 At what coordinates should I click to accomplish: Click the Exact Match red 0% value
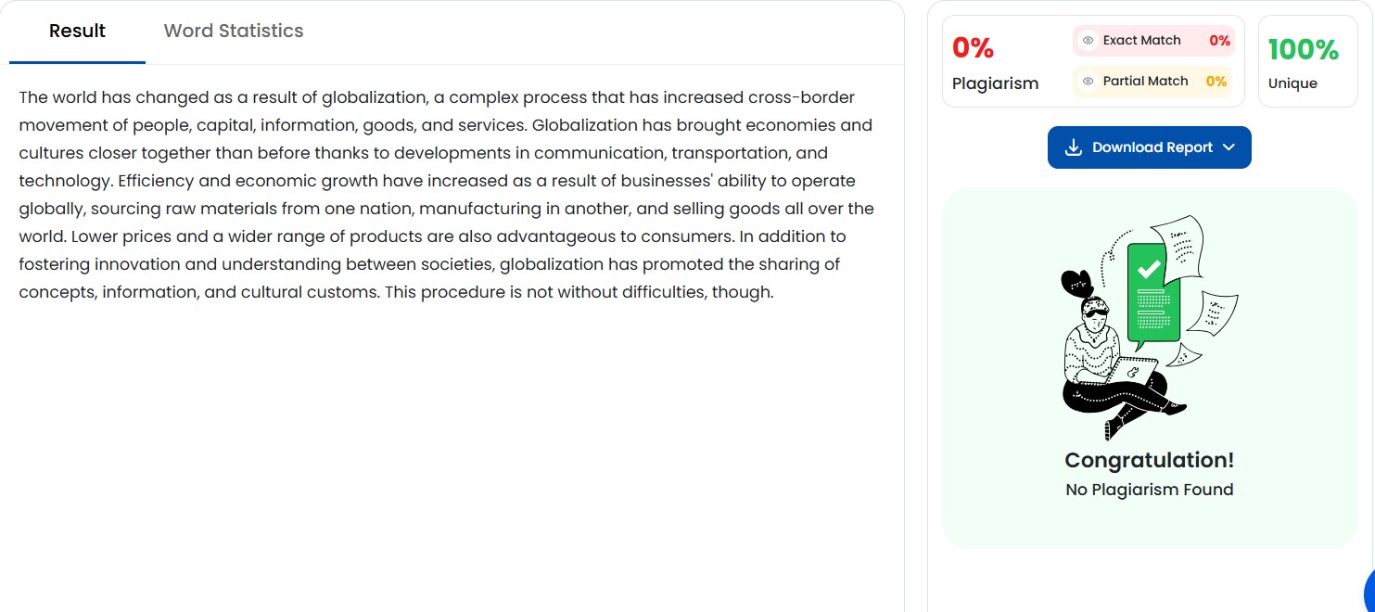1219,41
